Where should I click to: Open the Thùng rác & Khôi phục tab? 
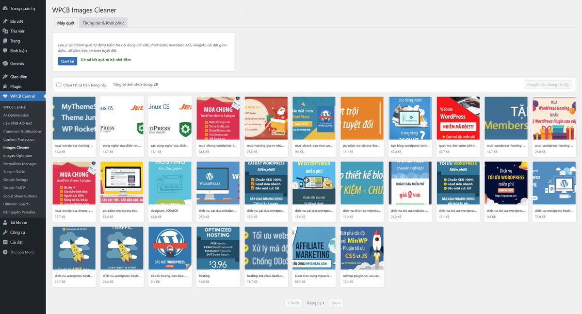(103, 23)
